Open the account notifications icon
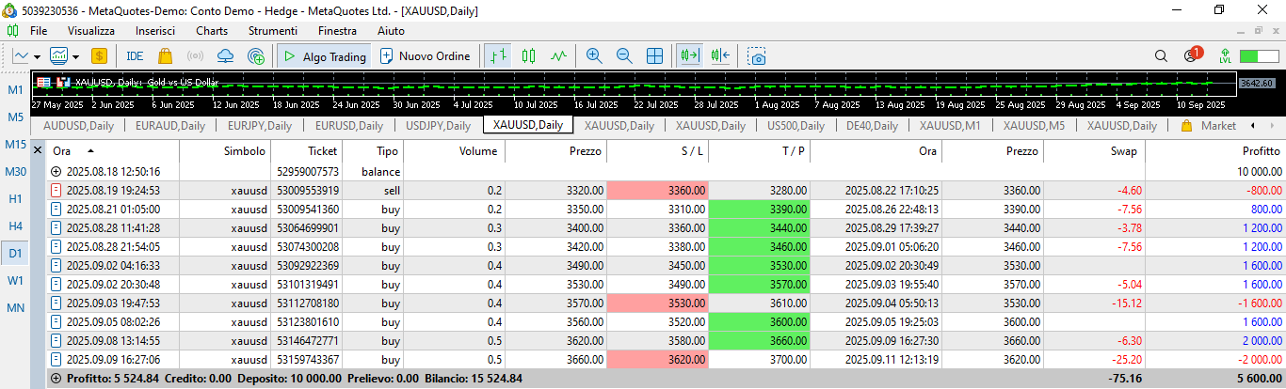Image resolution: width=1286 pixels, height=389 pixels. pyautogui.click(x=1191, y=56)
